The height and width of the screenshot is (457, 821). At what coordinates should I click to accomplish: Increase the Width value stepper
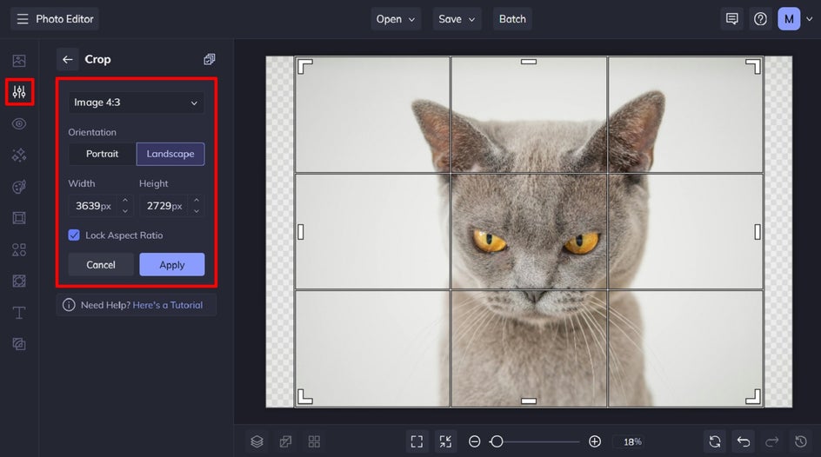point(125,201)
